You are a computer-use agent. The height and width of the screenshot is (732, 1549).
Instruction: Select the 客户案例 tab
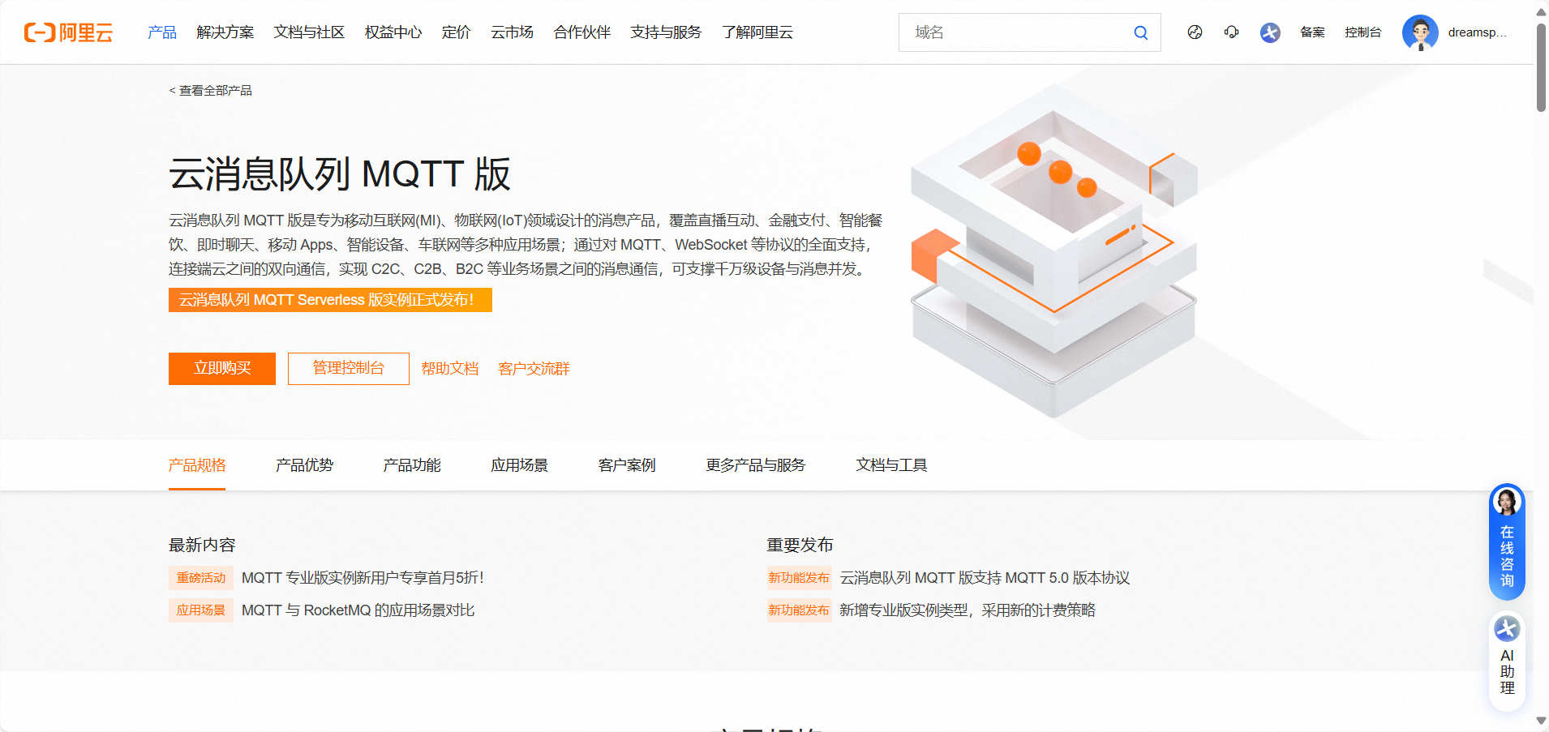(627, 465)
